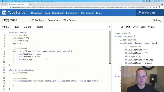The image size is (164, 92).
Task: Switch to the Plugins tab
Action: (x=151, y=27)
